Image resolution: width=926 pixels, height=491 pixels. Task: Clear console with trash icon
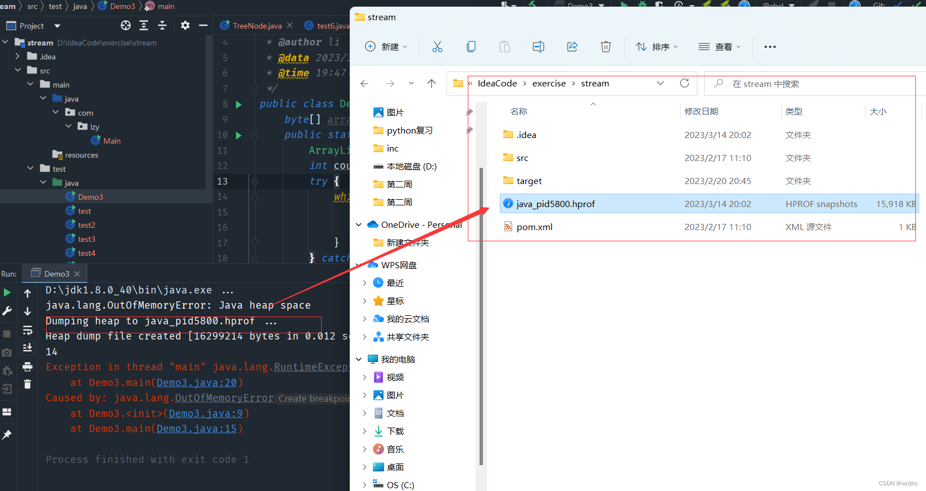(x=28, y=384)
